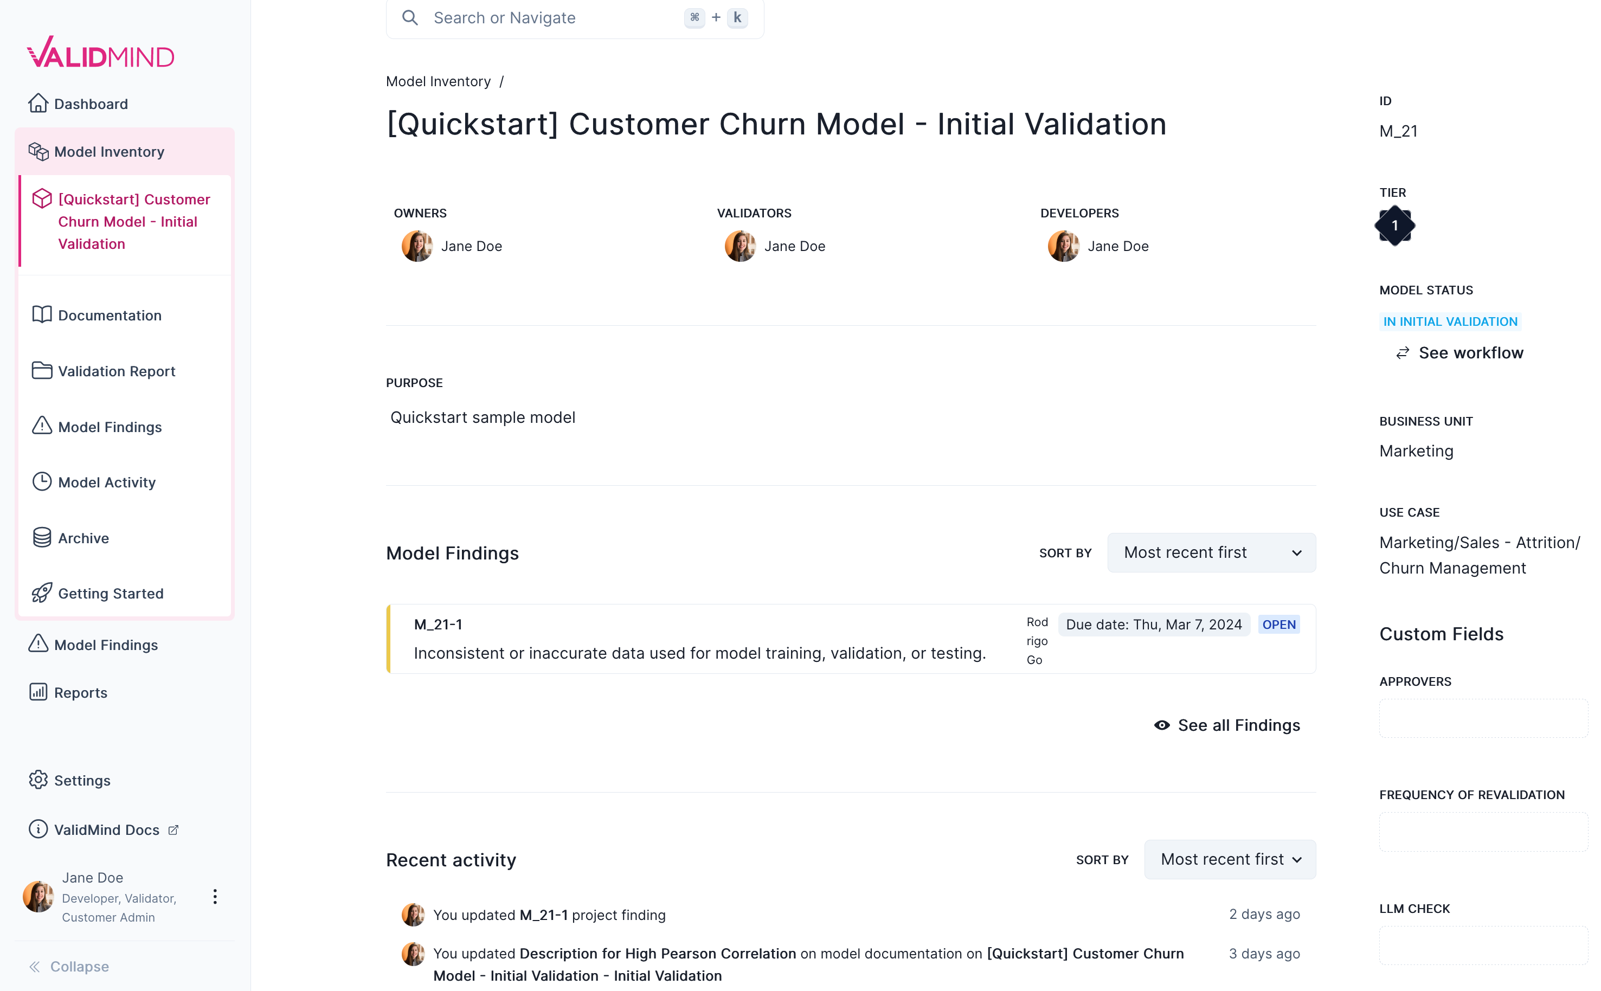Open the Documentation section
Image resolution: width=1601 pixels, height=991 pixels.
coord(109,316)
